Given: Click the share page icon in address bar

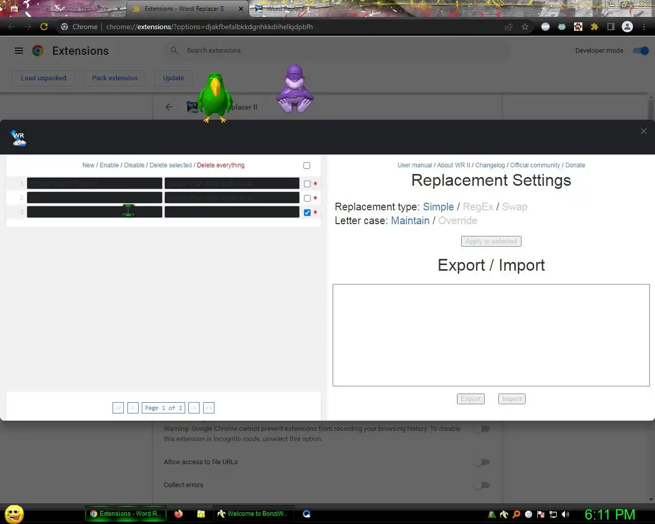Looking at the screenshot, I should click(x=508, y=27).
